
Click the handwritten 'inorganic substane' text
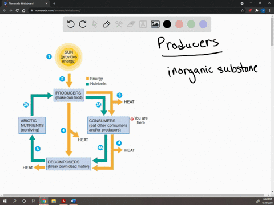212,72
